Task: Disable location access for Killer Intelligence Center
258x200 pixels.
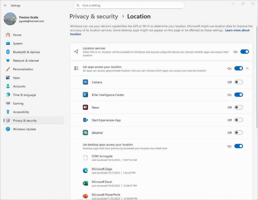Action: pyautogui.click(x=238, y=95)
